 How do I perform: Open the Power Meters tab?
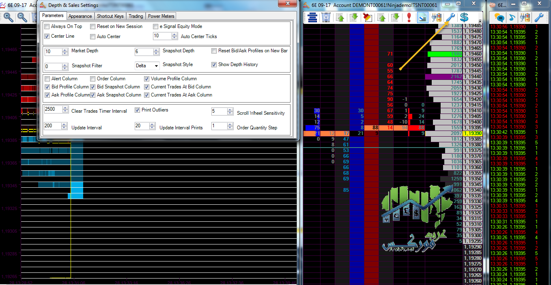coord(161,16)
